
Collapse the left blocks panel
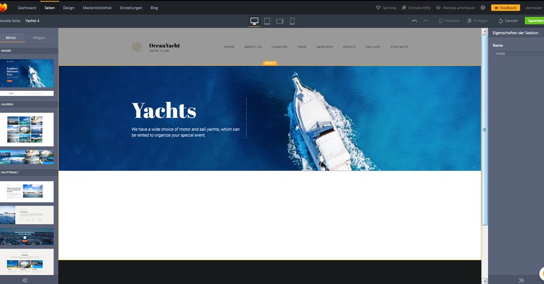tap(24, 280)
